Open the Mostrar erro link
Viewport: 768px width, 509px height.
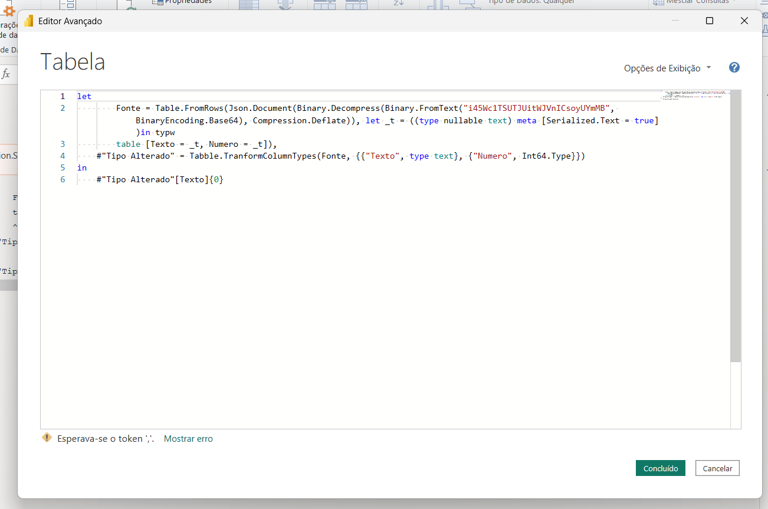188,438
